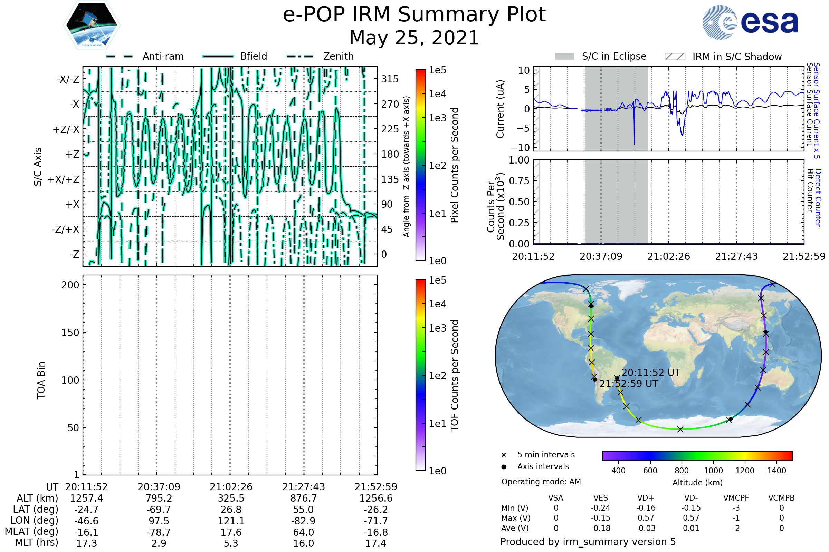The height and width of the screenshot is (552, 829).
Task: Click the CASSIOPE satellite mission logo
Action: tap(92, 25)
